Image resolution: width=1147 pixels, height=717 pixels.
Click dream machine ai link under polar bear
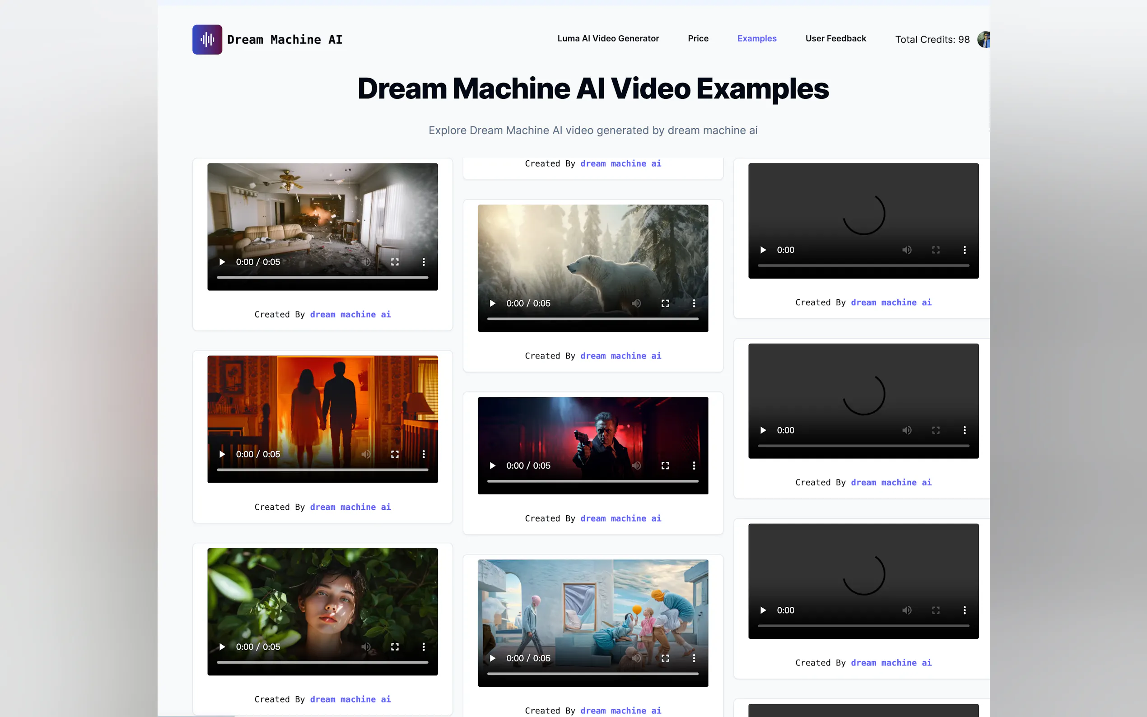[620, 356]
